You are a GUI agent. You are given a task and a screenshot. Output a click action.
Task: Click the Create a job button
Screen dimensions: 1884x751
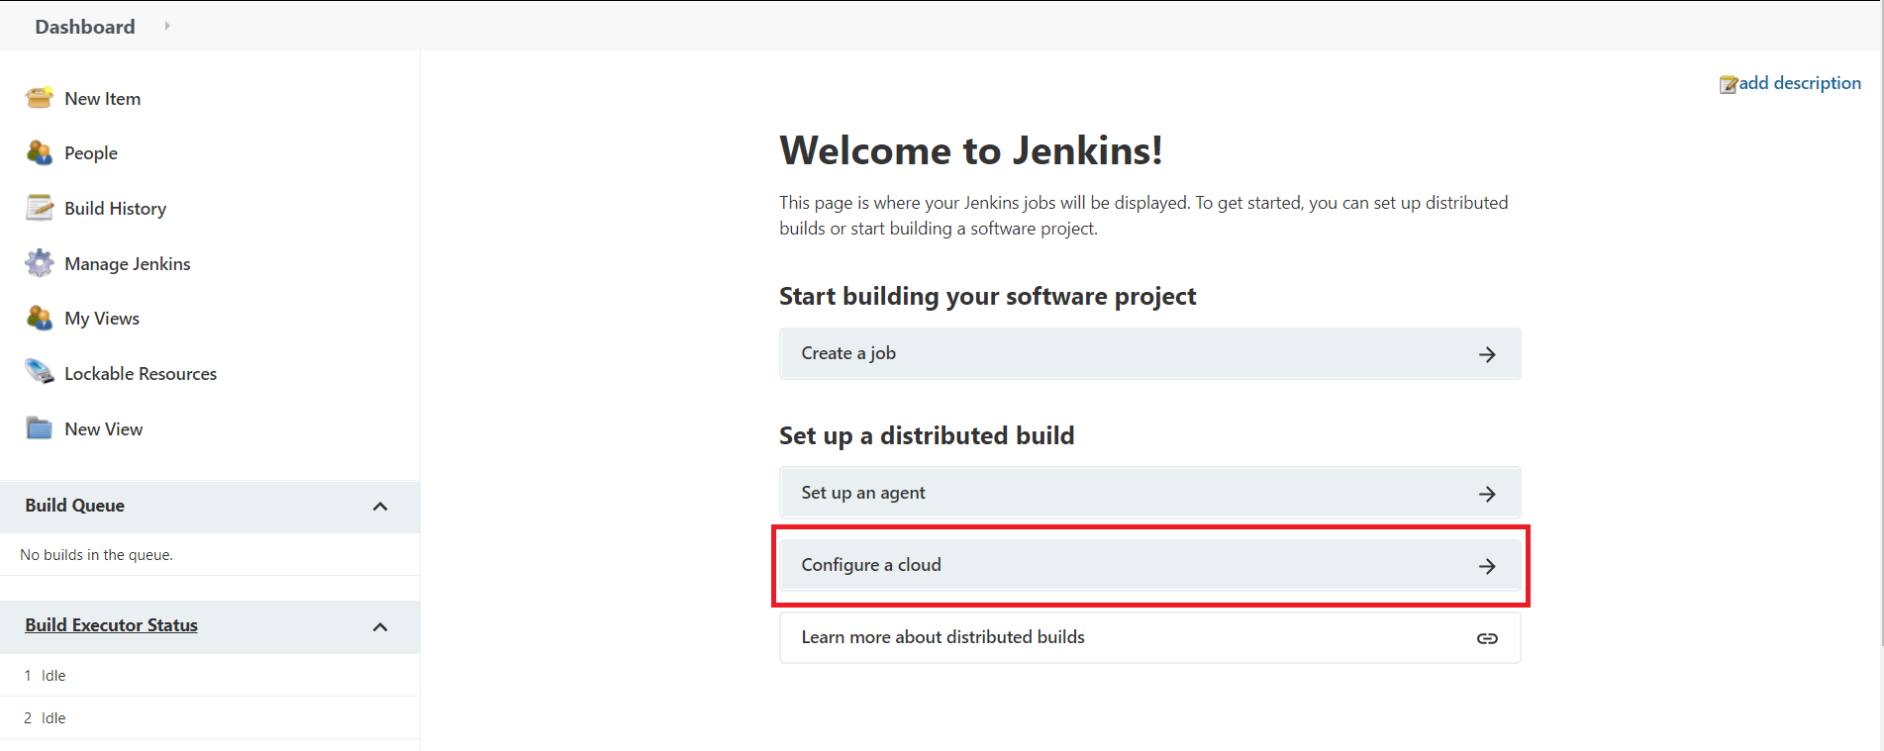point(1149,353)
